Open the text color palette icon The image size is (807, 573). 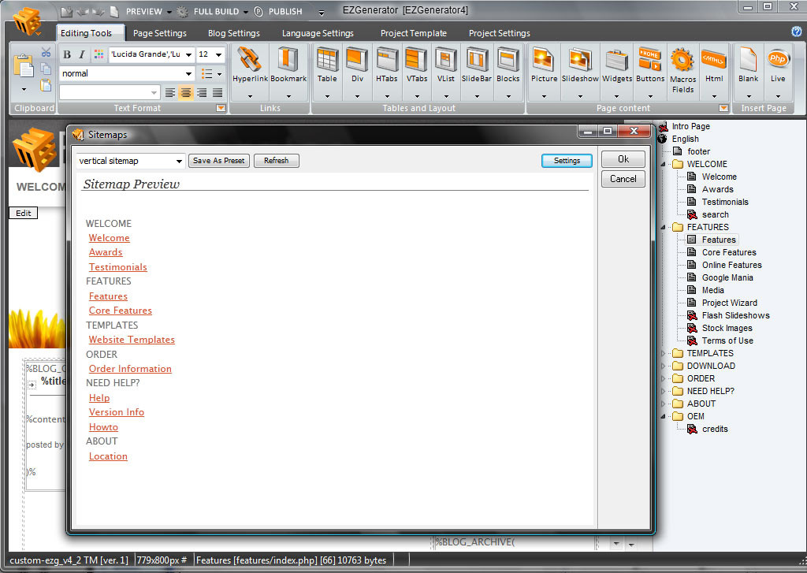click(99, 54)
